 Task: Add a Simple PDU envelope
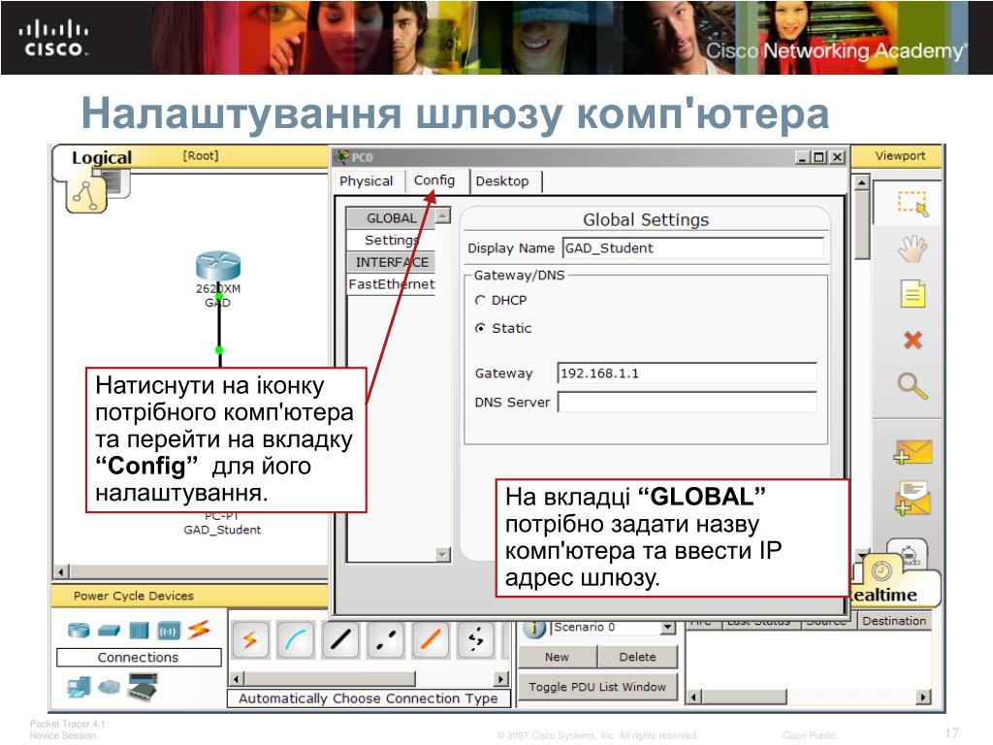(913, 452)
